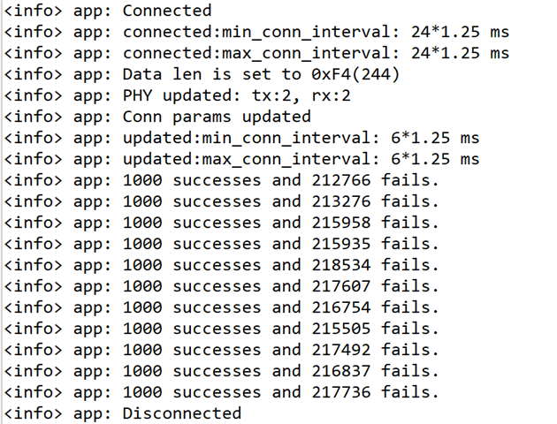Click the line with 217607 fails
The image size is (557, 424).
pos(222,286)
